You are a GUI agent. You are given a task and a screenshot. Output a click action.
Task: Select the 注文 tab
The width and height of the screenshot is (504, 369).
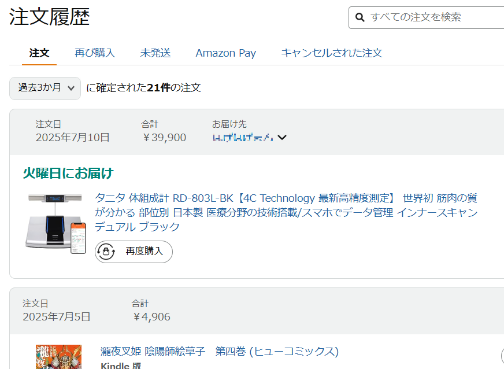39,53
